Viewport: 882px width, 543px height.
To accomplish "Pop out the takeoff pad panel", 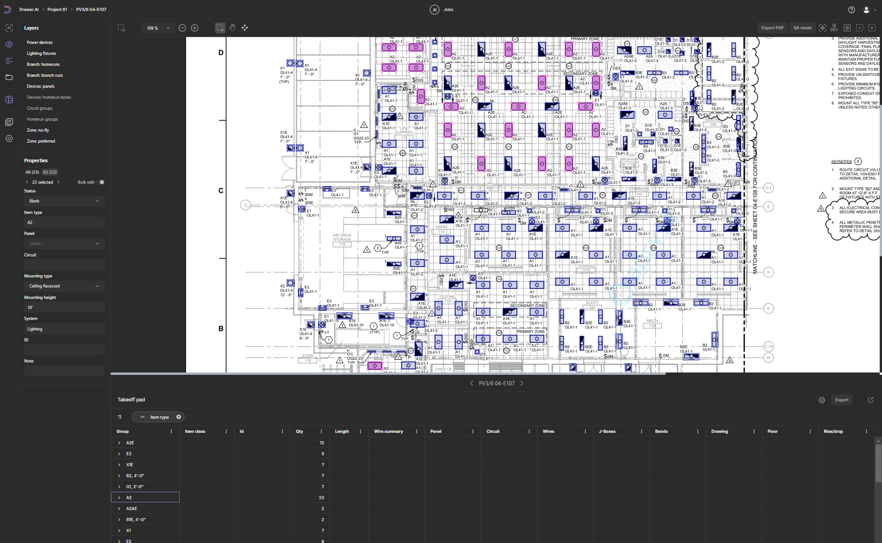I will point(870,400).
